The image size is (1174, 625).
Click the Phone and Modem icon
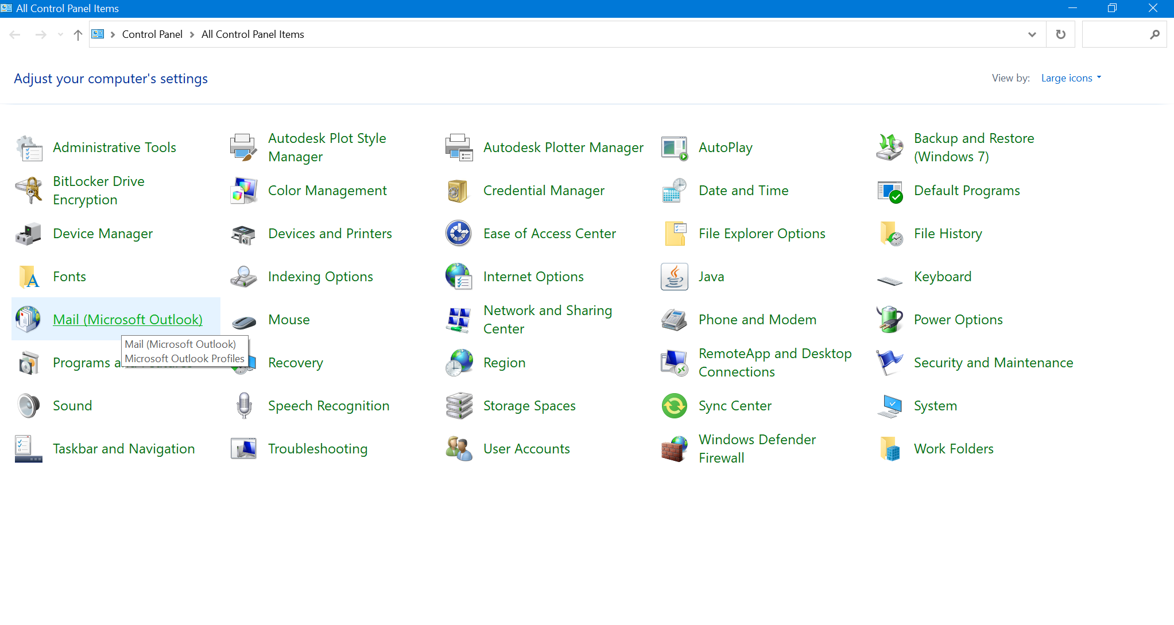pyautogui.click(x=675, y=320)
